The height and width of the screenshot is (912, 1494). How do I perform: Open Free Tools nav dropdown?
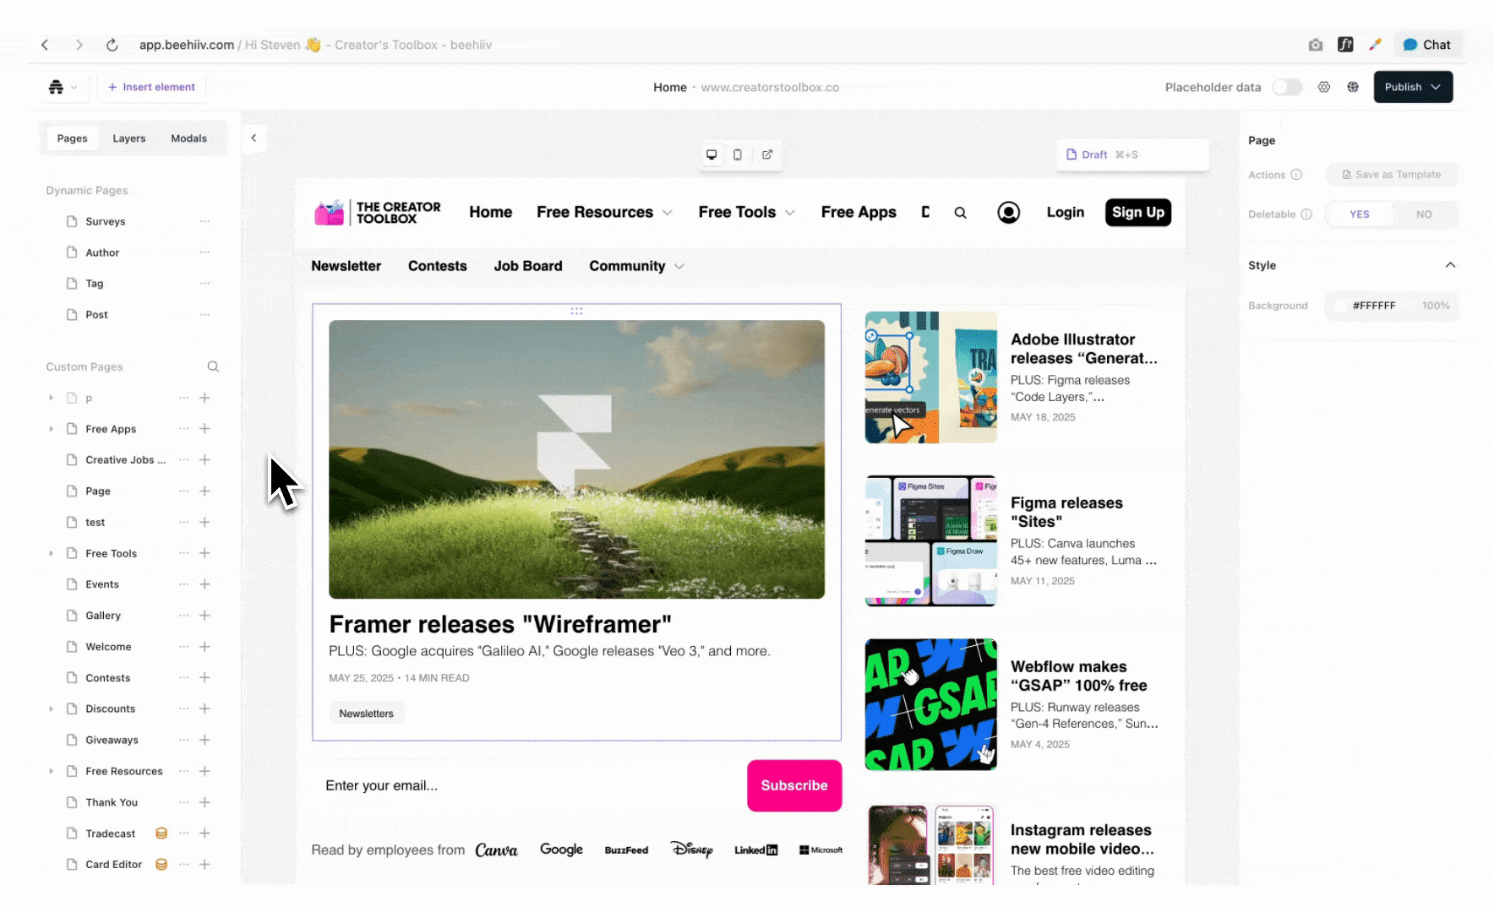coord(746,212)
